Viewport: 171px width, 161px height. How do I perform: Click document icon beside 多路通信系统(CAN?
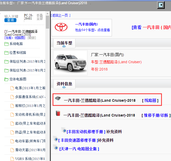[x=12, y=97]
